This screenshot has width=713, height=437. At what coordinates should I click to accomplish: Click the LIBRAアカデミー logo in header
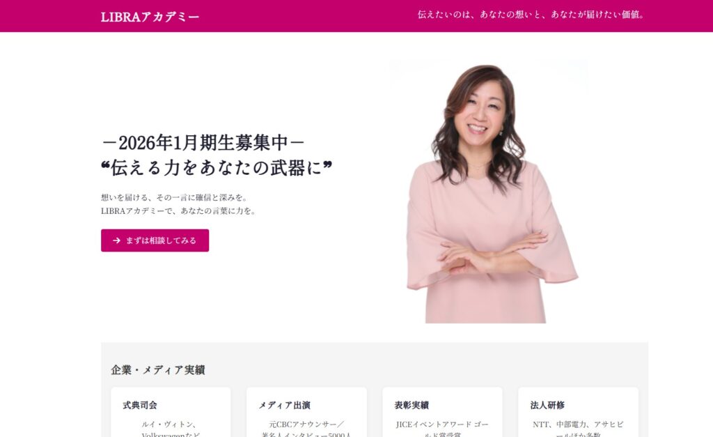point(150,17)
